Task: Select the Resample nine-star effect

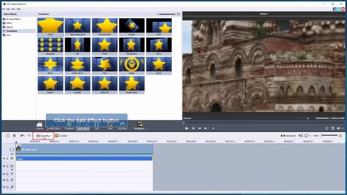Action: pos(50,46)
